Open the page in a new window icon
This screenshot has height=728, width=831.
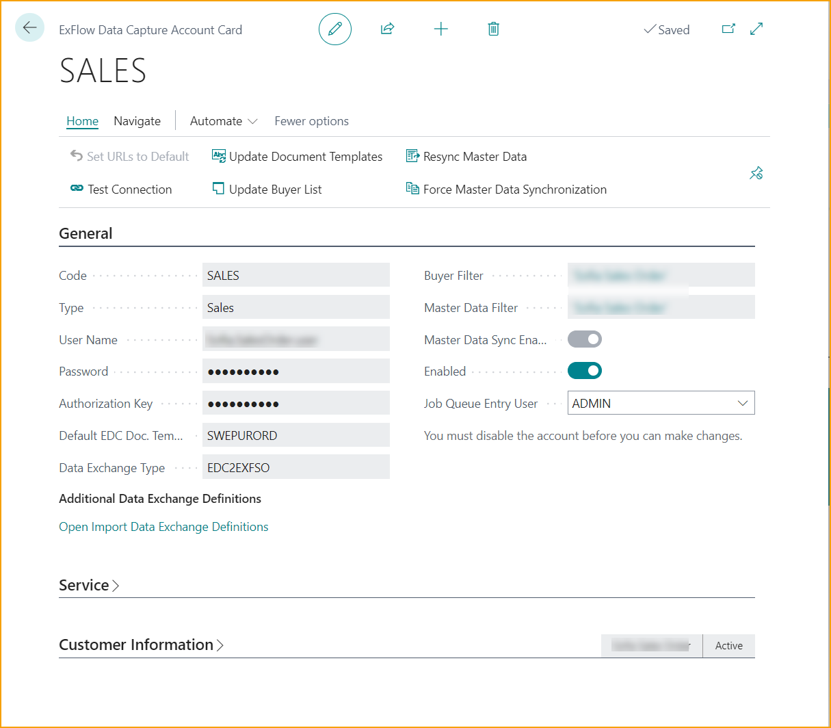728,29
